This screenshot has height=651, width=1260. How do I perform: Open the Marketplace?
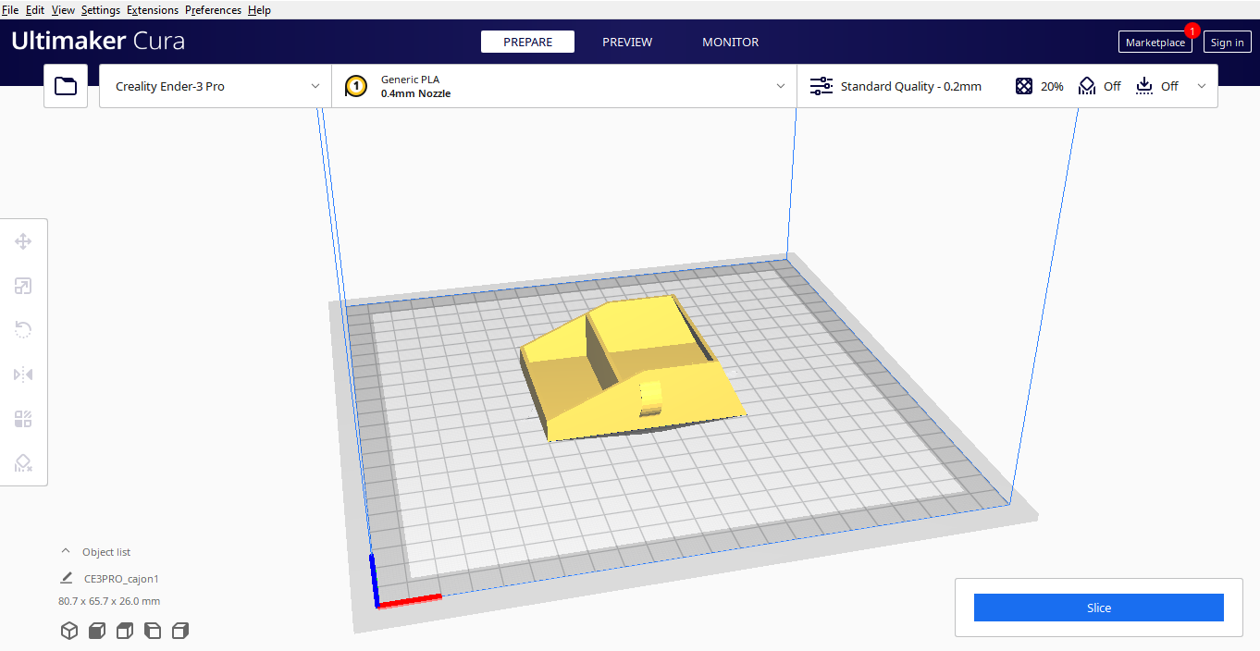1155,43
